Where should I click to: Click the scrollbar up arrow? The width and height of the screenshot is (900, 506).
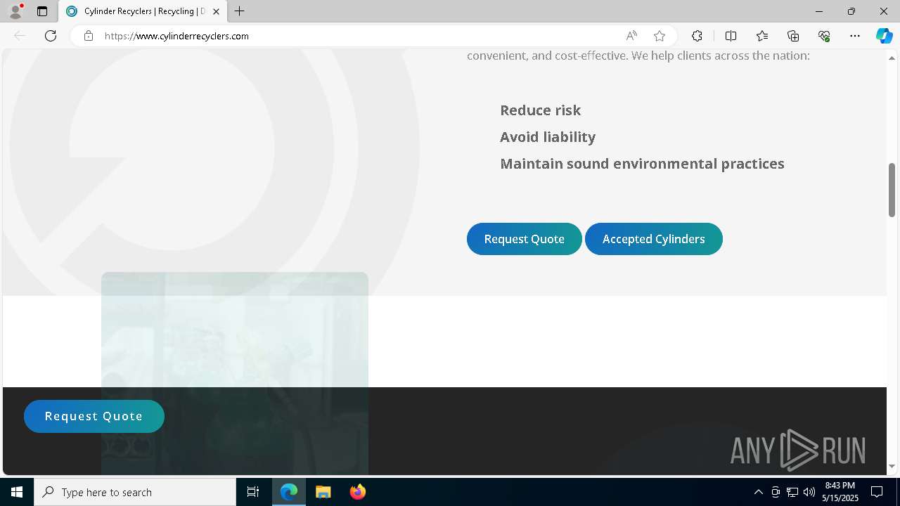click(892, 57)
